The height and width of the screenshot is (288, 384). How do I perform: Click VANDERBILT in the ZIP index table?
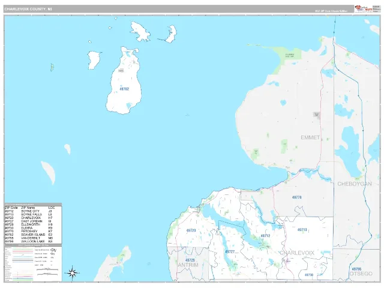(31, 238)
